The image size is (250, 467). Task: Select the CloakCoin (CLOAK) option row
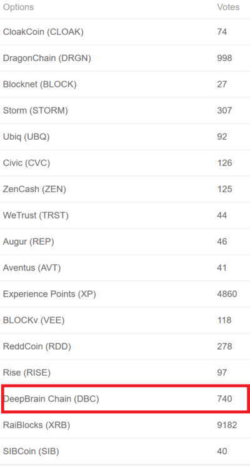[x=125, y=32]
